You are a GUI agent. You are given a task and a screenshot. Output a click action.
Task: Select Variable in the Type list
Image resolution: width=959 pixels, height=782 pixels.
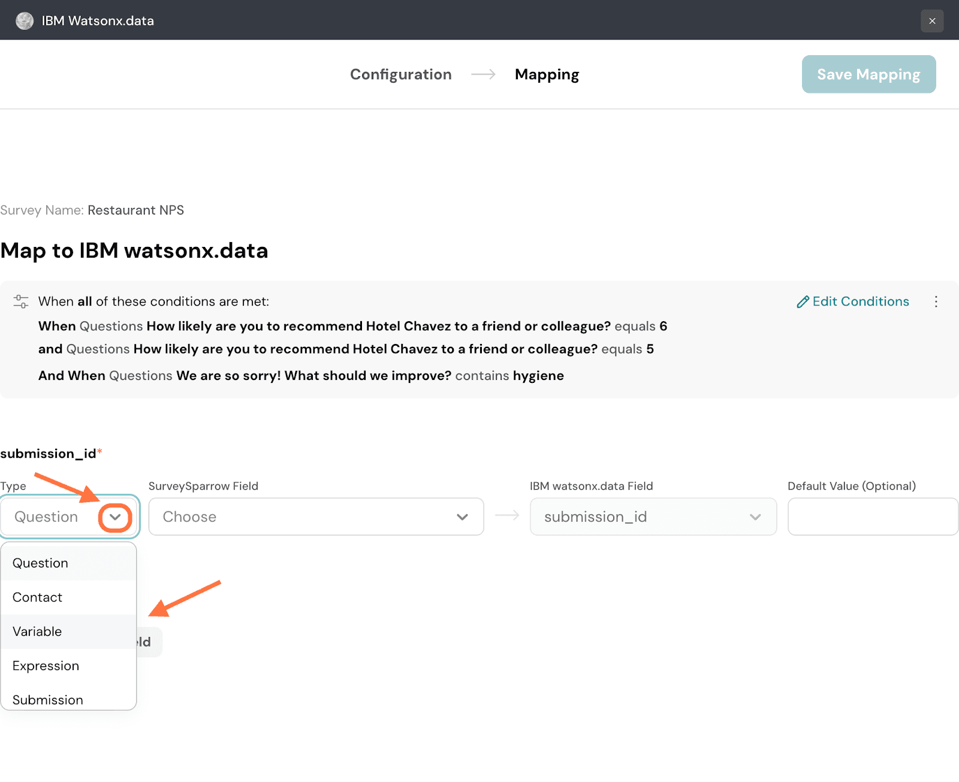[37, 632]
